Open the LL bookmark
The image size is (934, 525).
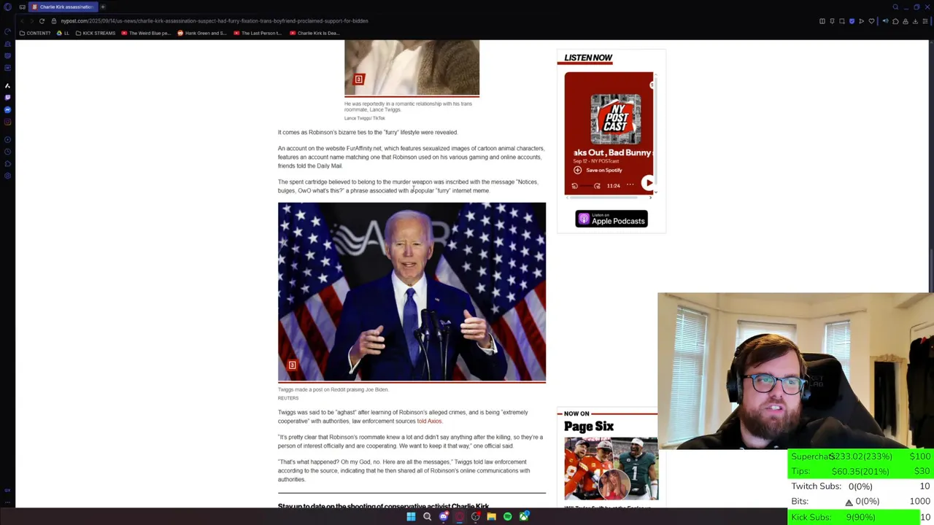63,33
